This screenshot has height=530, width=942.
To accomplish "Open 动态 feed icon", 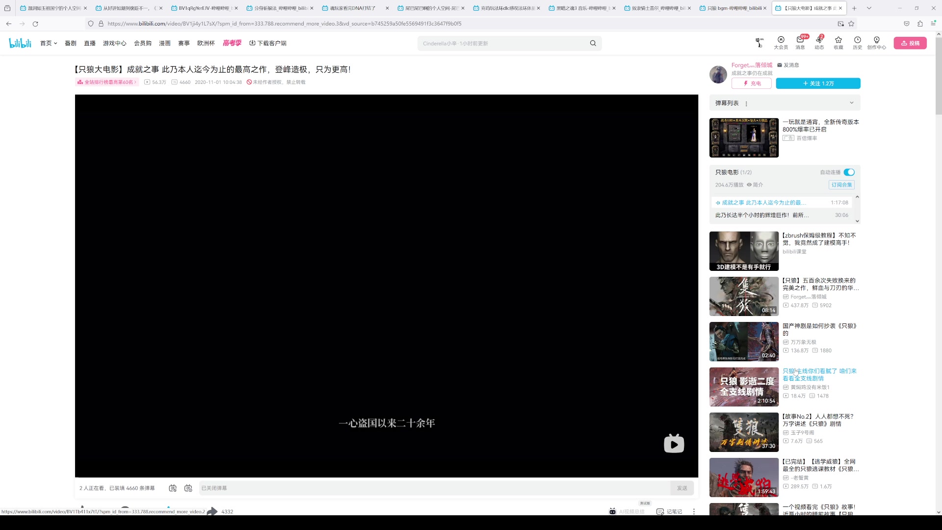I will tap(819, 43).
